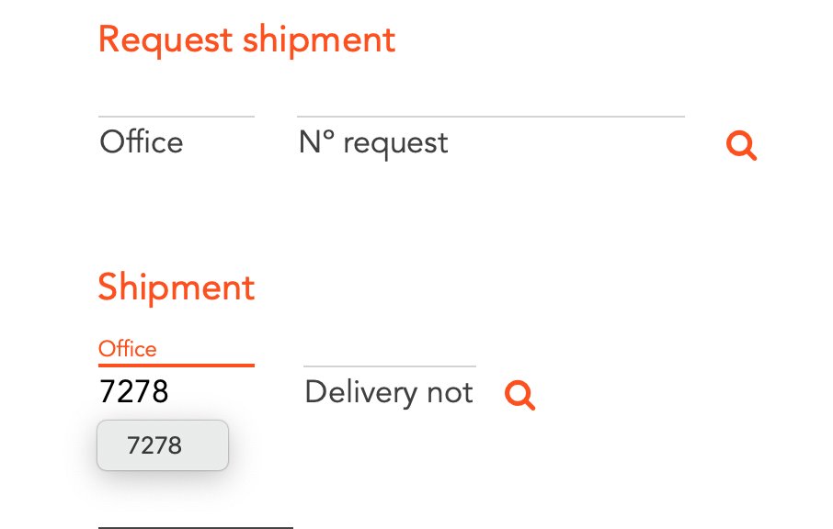Screen dimensions: 833x529
Task: Click the grey line above N° request
Action: pyautogui.click(x=490, y=117)
